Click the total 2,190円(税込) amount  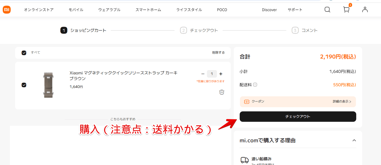click(x=338, y=57)
